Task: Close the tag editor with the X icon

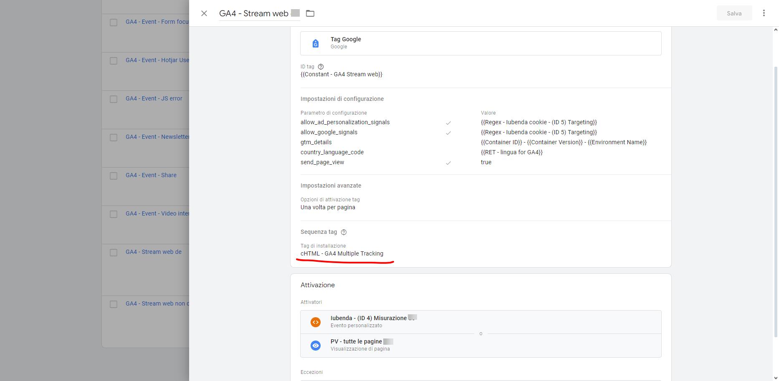Action: tap(204, 13)
